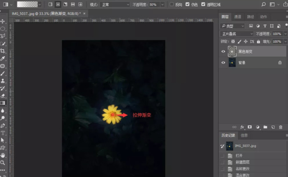Click the gradient preview swatch
The image size is (288, 177).
[28, 5]
